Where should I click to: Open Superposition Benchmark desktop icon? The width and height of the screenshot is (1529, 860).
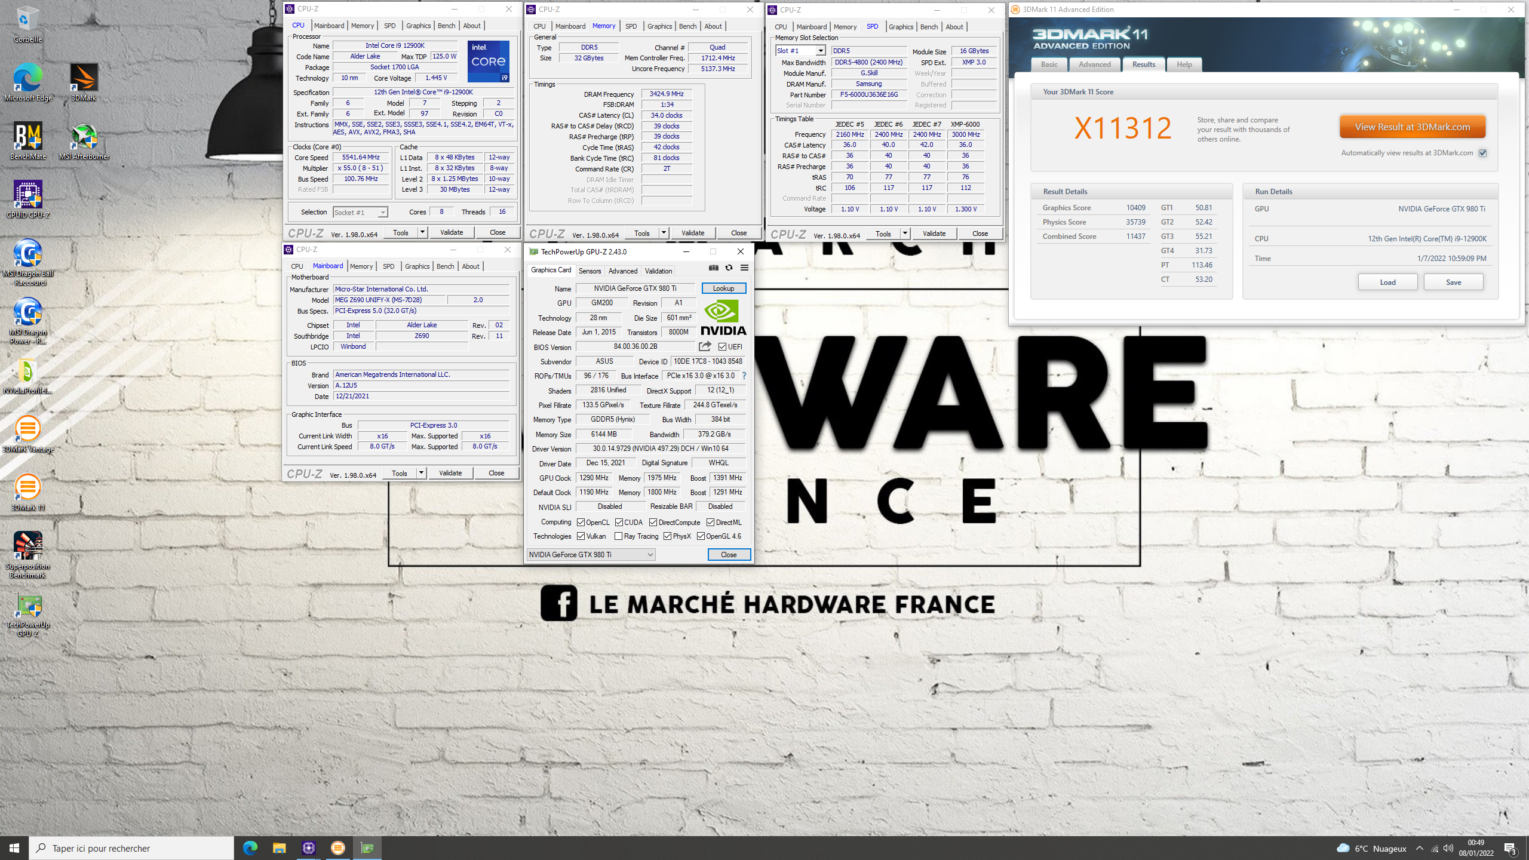pos(27,555)
